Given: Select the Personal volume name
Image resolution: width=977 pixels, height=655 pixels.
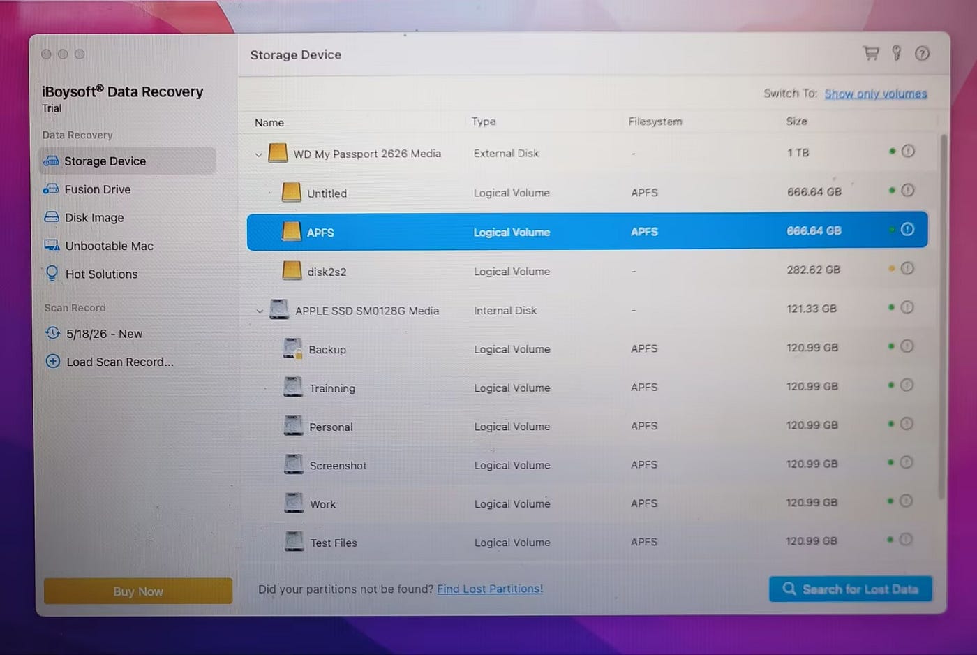Looking at the screenshot, I should click(331, 427).
